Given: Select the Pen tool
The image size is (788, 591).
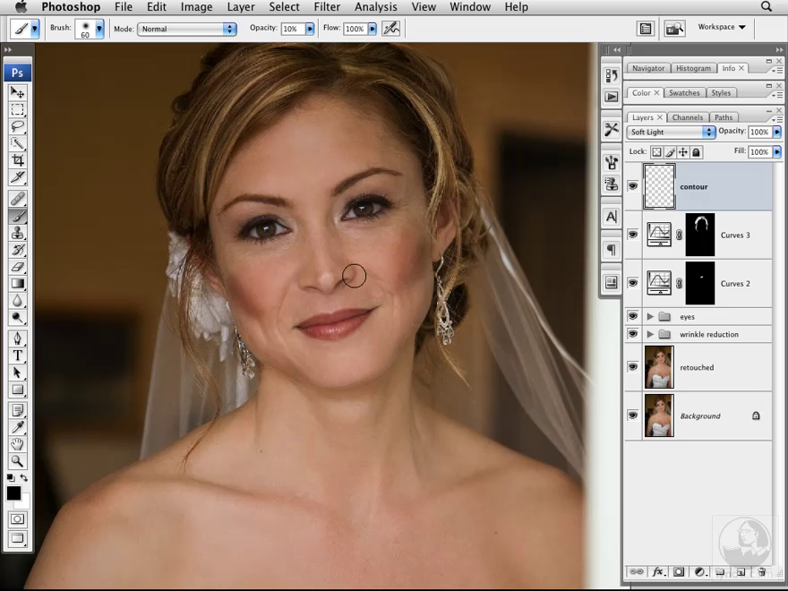Looking at the screenshot, I should click(x=18, y=338).
